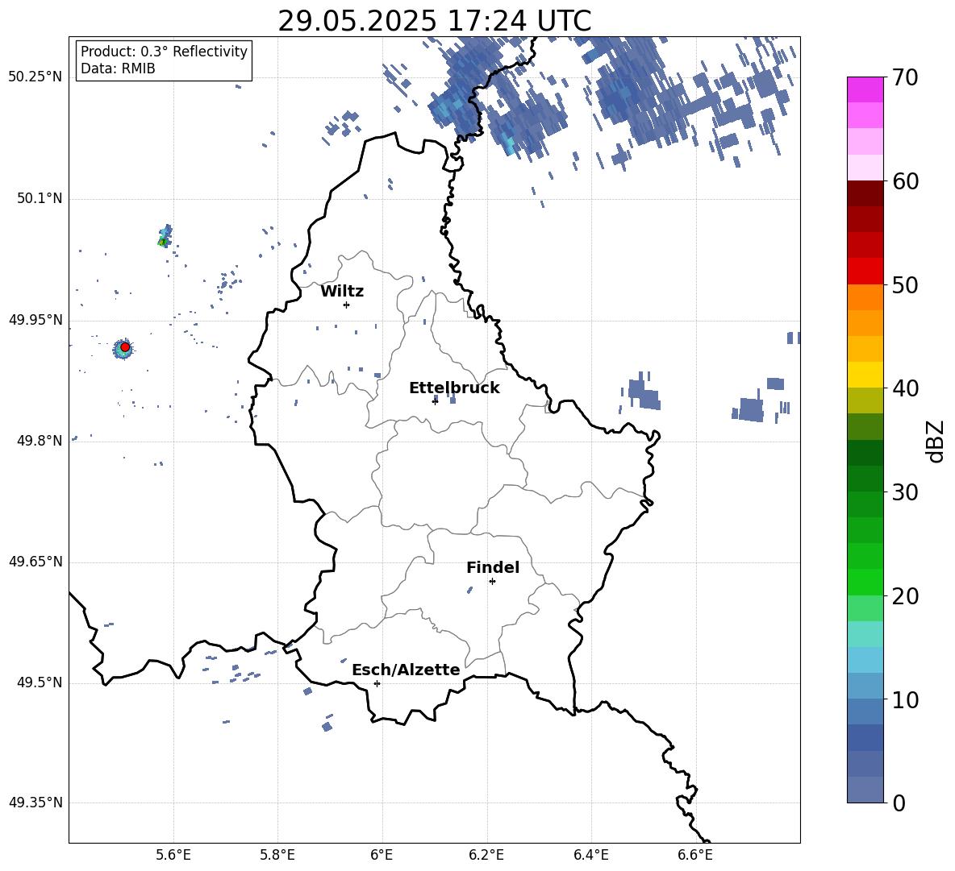Click the colorbar tick label 70
The image size is (955, 871).
click(x=905, y=77)
